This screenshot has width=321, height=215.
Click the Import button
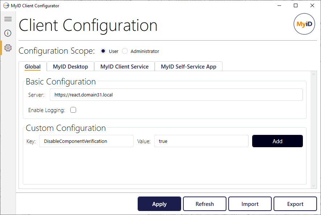coord(250,204)
